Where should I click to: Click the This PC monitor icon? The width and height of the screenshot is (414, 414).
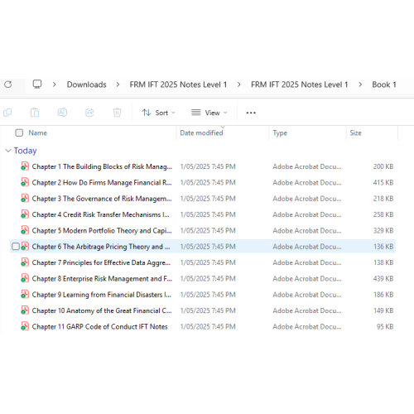click(37, 84)
